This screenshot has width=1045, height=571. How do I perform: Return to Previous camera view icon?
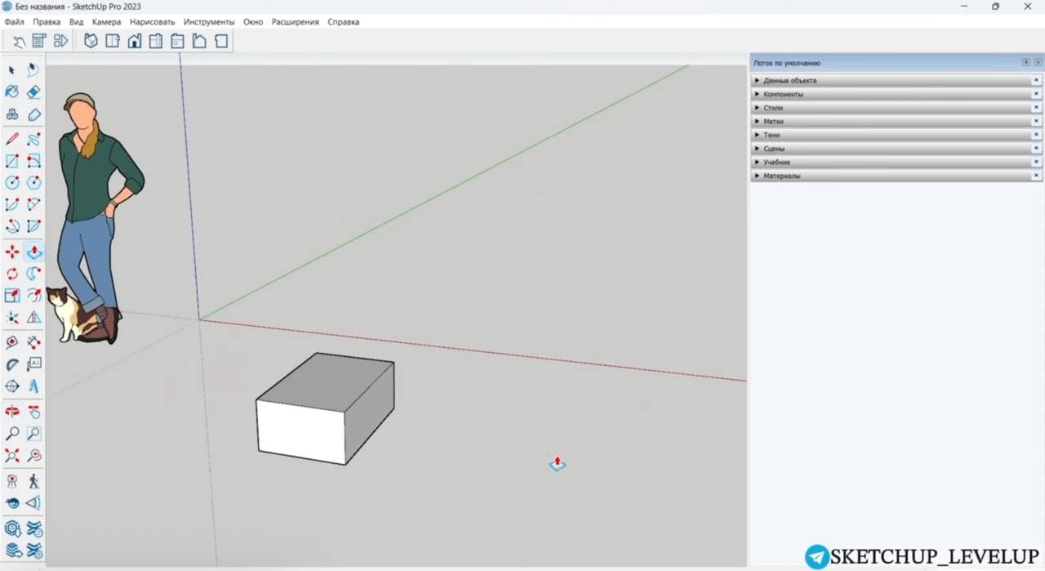tap(33, 456)
